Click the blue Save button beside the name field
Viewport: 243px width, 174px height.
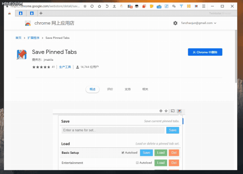(x=173, y=130)
